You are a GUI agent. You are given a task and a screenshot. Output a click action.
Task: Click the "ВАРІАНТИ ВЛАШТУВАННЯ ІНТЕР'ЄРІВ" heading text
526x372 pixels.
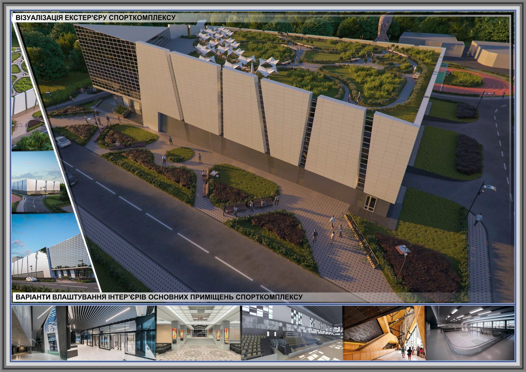point(159,297)
